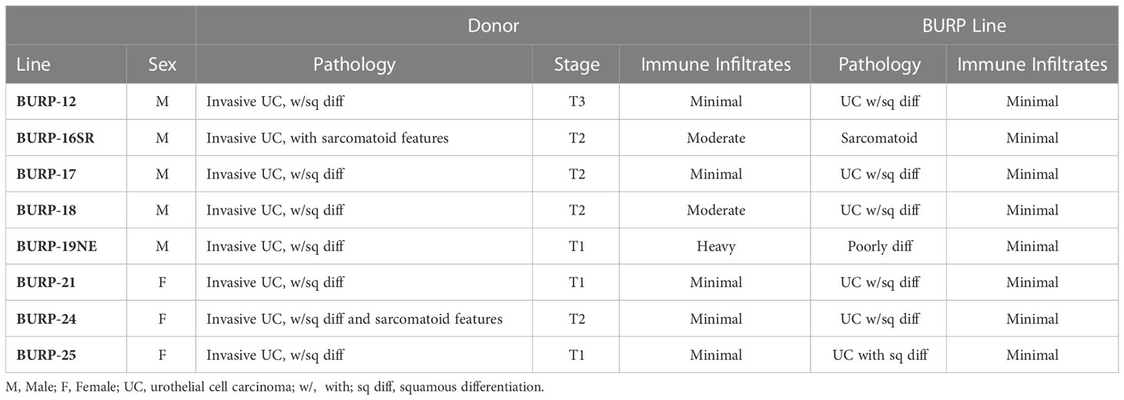Click the Line column header
The image size is (1124, 400).
pos(33,65)
